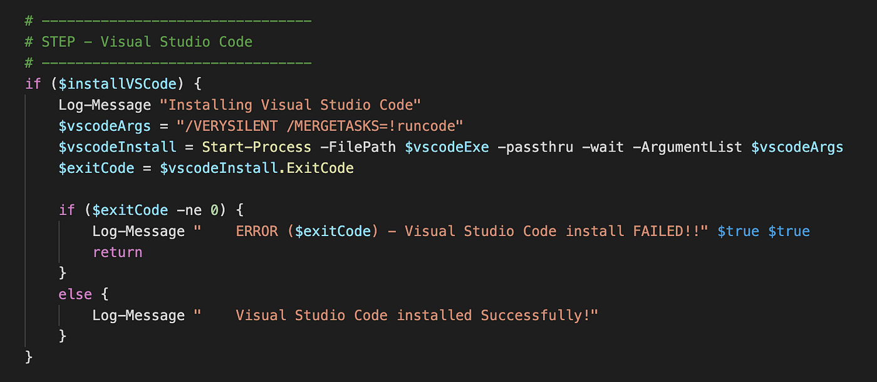The height and width of the screenshot is (382, 877).
Task: Click the $exitCode variable assignment line
Action: 206,168
